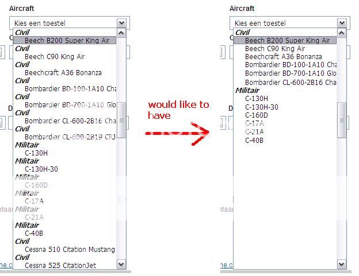The height and width of the screenshot is (276, 359).
Task: Select Beechcraft A36 Bonanza in left list
Action: 63,73
